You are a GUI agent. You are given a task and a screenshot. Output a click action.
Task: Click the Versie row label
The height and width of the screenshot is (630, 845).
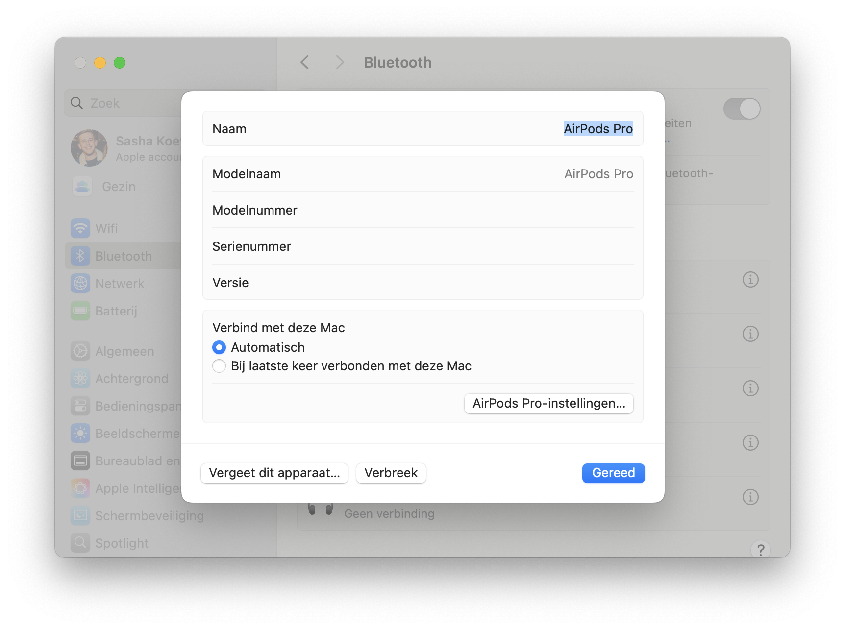pyautogui.click(x=230, y=283)
